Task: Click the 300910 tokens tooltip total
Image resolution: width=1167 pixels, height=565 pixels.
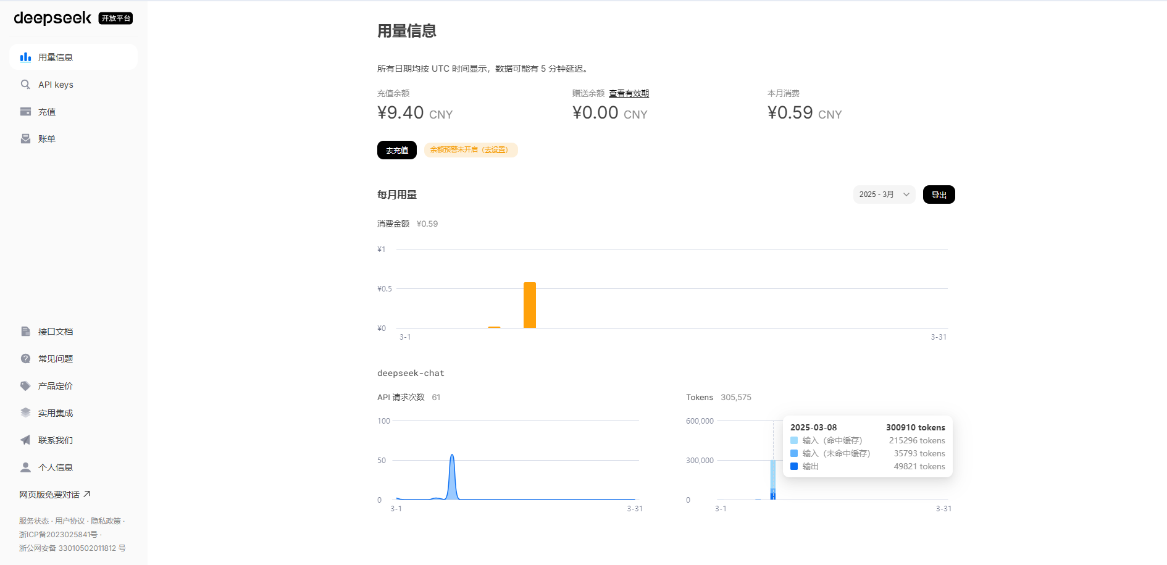Action: pyautogui.click(x=916, y=427)
